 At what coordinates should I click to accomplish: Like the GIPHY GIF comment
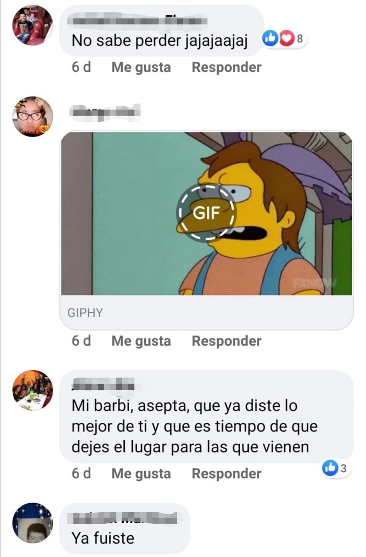point(141,341)
